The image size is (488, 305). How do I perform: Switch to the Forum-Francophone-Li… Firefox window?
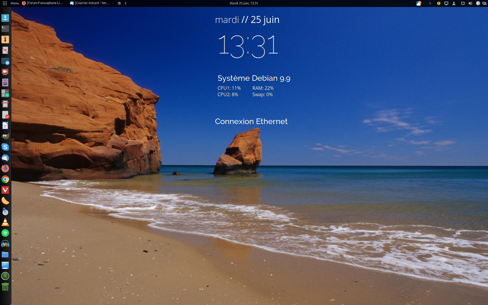42,3
